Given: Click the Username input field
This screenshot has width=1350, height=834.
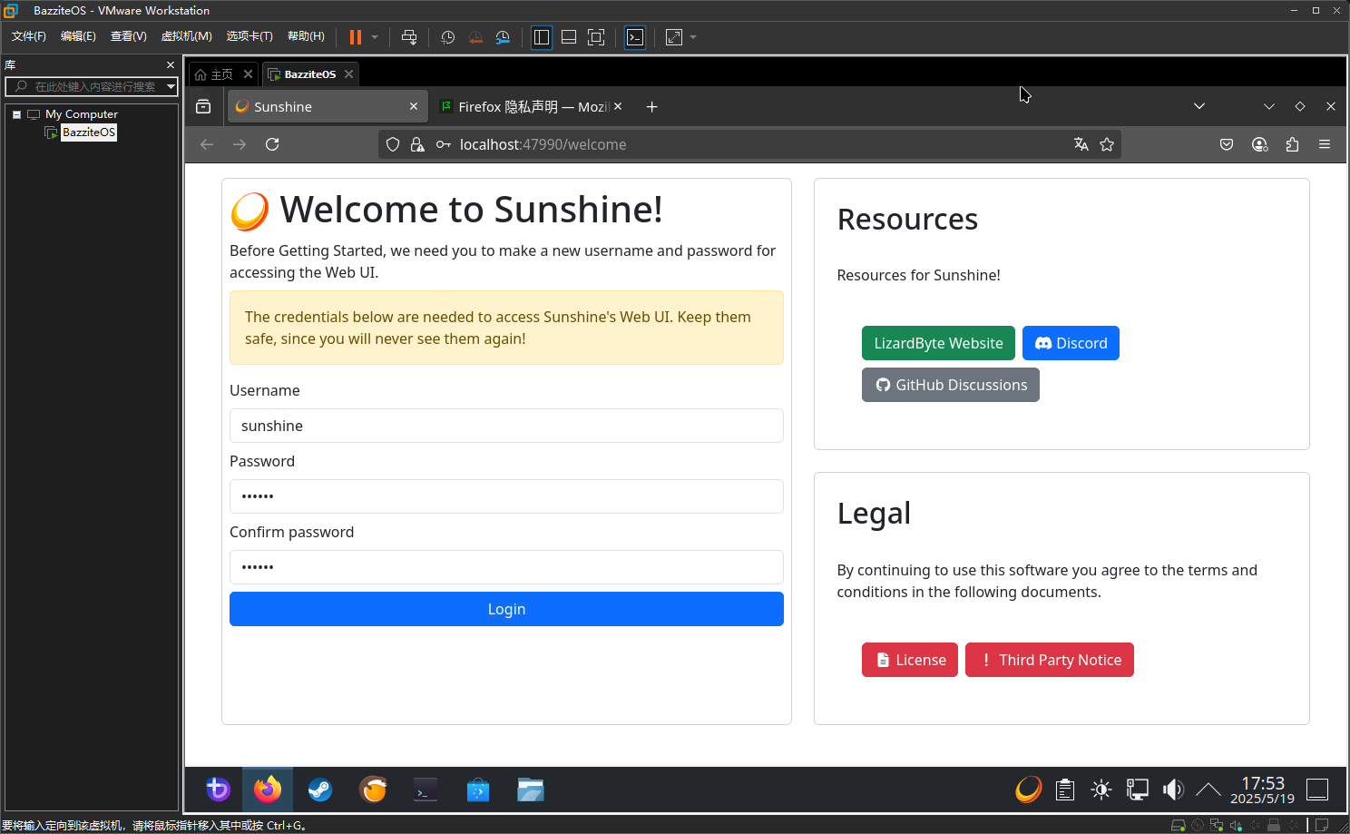Looking at the screenshot, I should (x=506, y=426).
